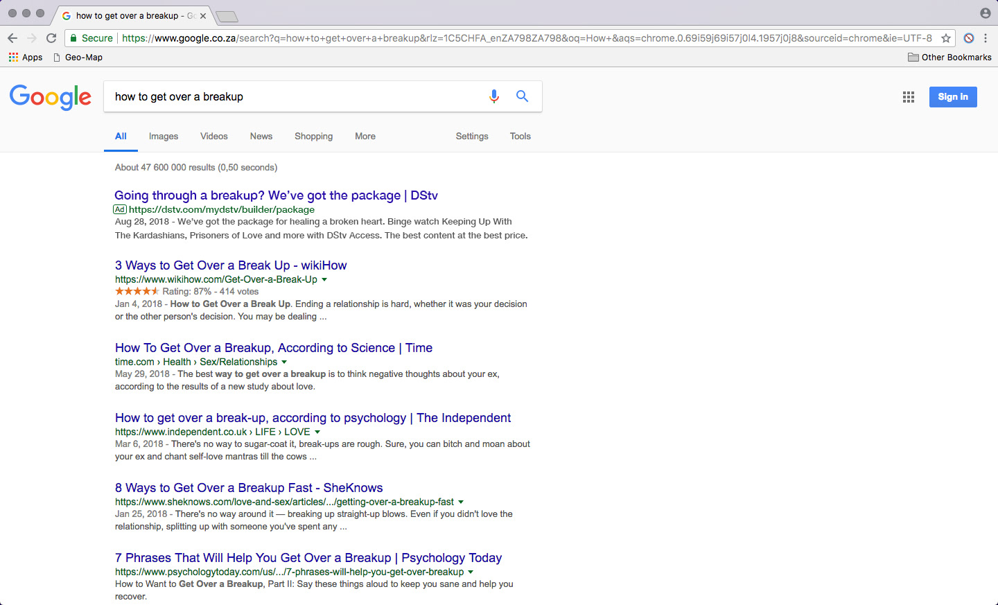Open the Psychology Today 7 Phrases result
Screen dimensions: 998x605
308,558
